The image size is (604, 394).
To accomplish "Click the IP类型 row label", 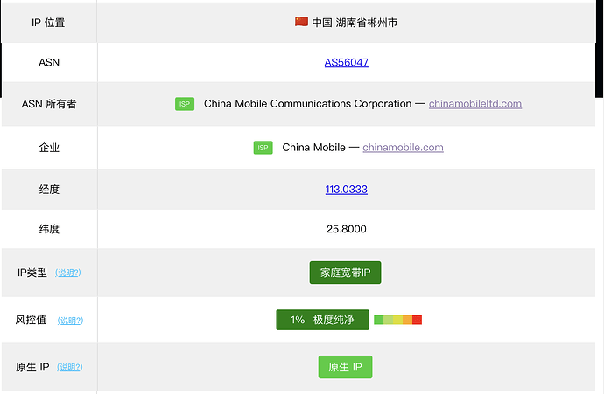I will coord(32,273).
